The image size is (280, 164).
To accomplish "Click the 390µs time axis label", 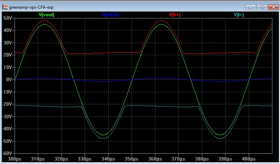I will pos(226,159).
